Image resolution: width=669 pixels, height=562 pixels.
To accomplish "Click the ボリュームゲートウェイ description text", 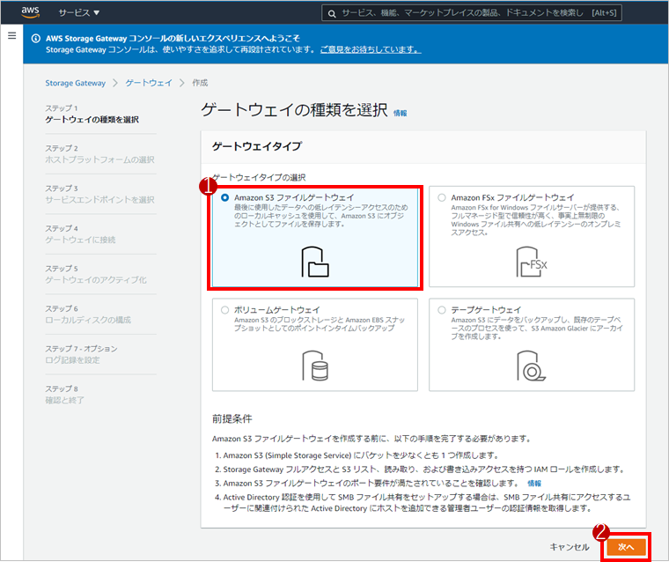I will tap(320, 324).
